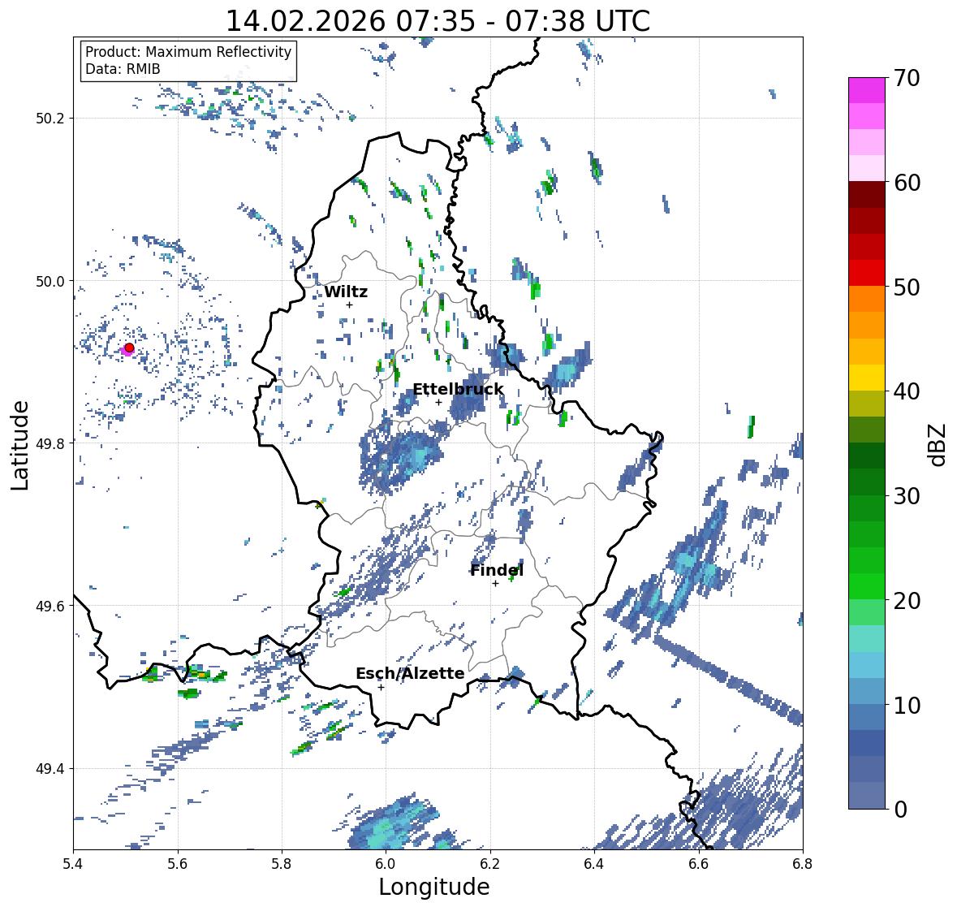The width and height of the screenshot is (957, 907).
Task: Pick the magenta top colorbar swatch
Action: [x=867, y=90]
